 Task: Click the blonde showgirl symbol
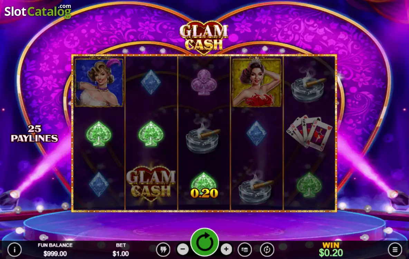point(99,82)
